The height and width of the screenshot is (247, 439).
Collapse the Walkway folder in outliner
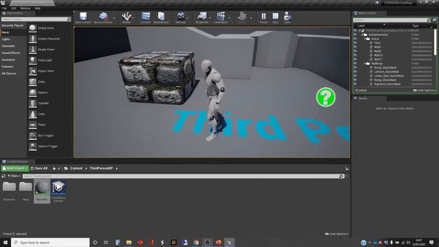[x=365, y=64]
